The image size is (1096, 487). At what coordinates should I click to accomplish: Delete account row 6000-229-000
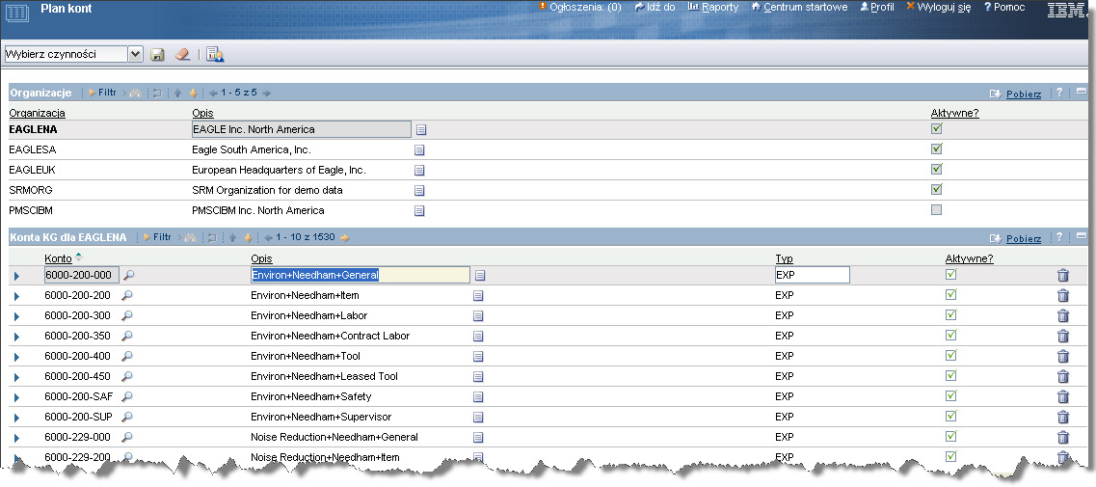[1063, 437]
